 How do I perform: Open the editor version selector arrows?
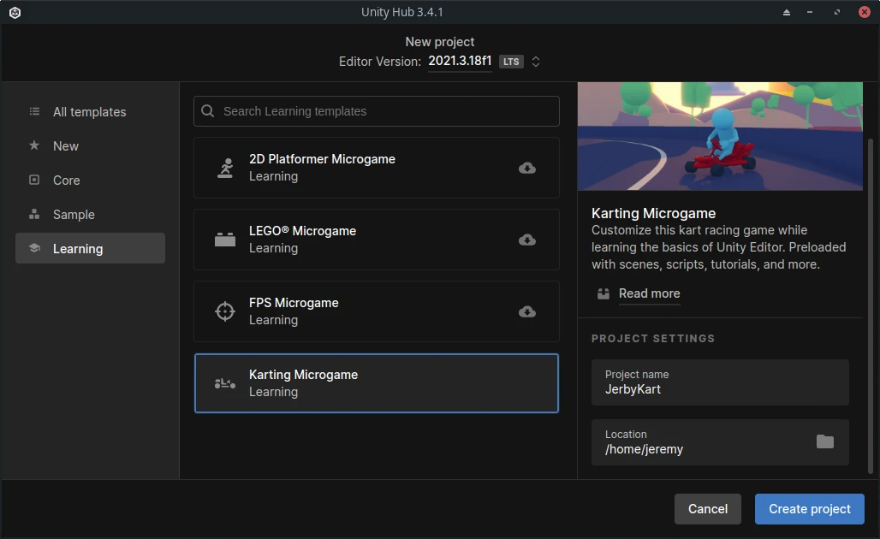click(x=536, y=62)
